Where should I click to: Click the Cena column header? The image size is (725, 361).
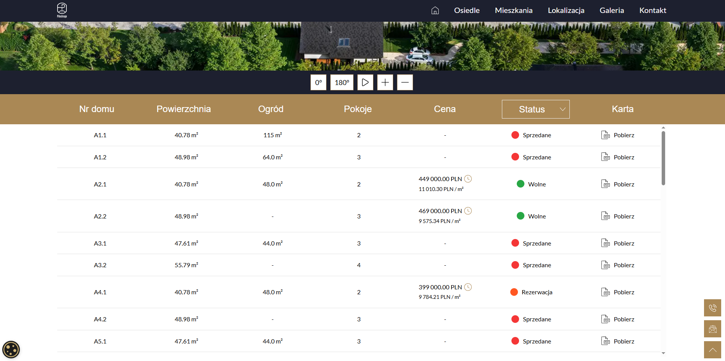(445, 109)
